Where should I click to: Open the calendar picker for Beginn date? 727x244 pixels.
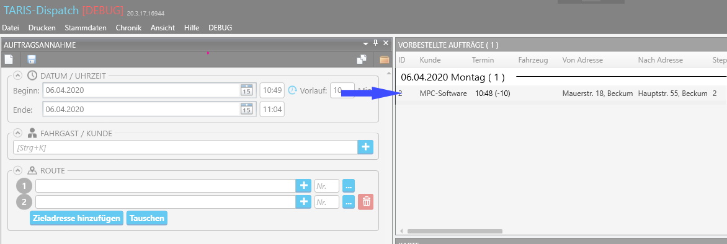point(246,90)
